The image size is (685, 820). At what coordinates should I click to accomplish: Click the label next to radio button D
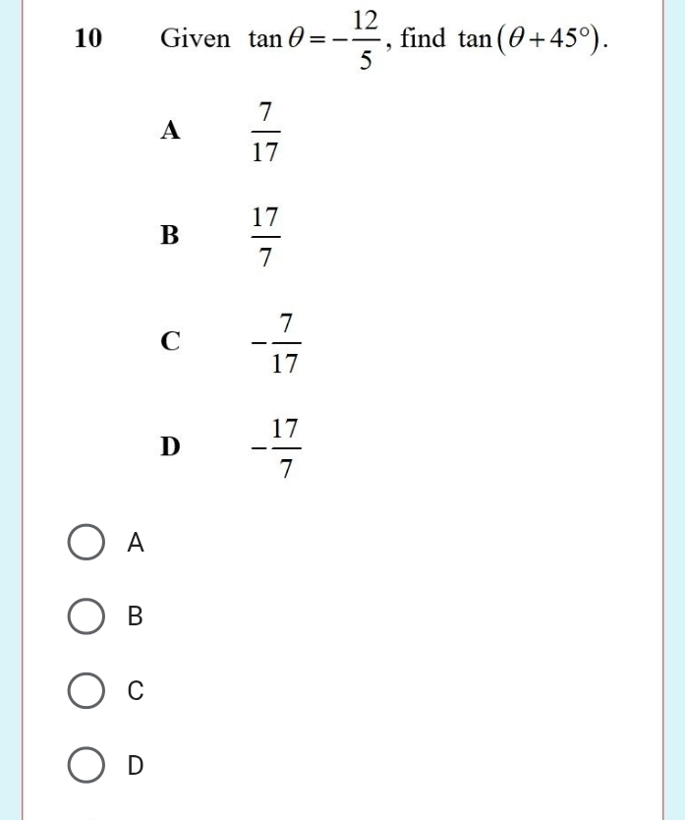[135, 764]
